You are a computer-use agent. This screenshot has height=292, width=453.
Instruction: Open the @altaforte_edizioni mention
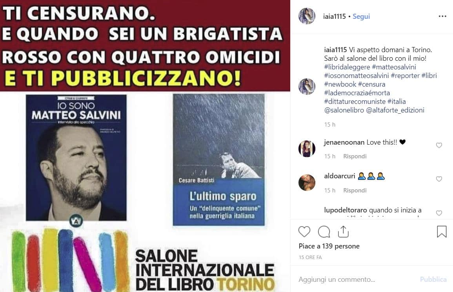pos(395,110)
